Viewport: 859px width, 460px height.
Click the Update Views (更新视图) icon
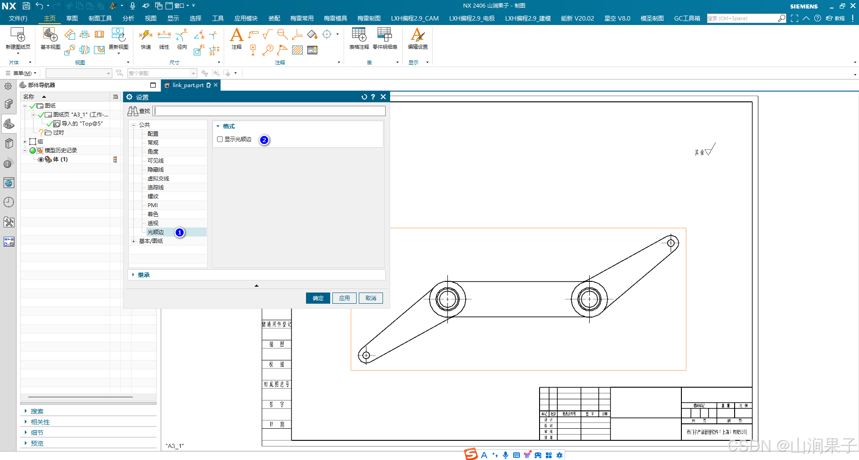pyautogui.click(x=119, y=35)
